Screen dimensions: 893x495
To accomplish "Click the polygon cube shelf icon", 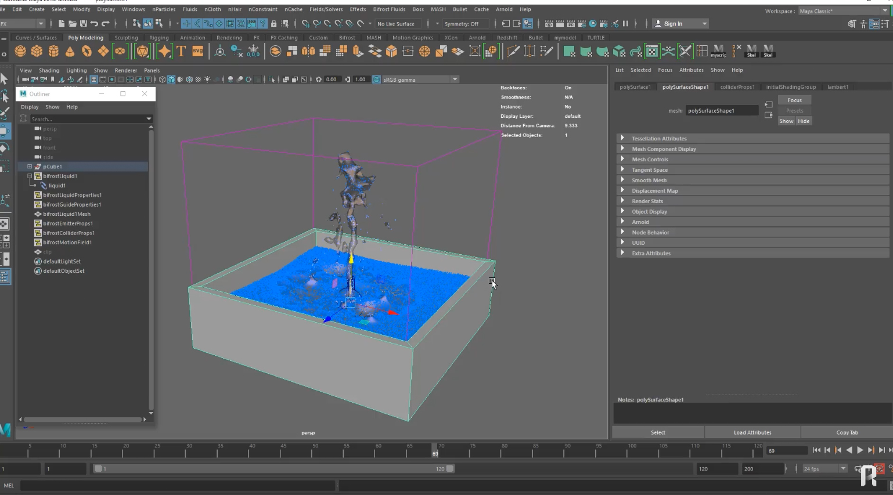I will pyautogui.click(x=37, y=52).
